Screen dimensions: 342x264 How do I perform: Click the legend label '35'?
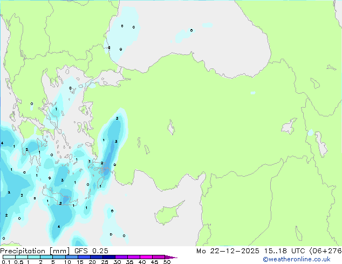(x=129, y=262)
